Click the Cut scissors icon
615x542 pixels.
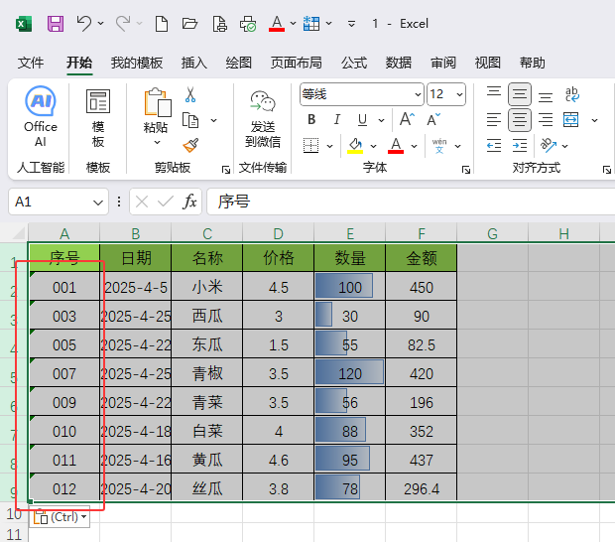[x=190, y=95]
